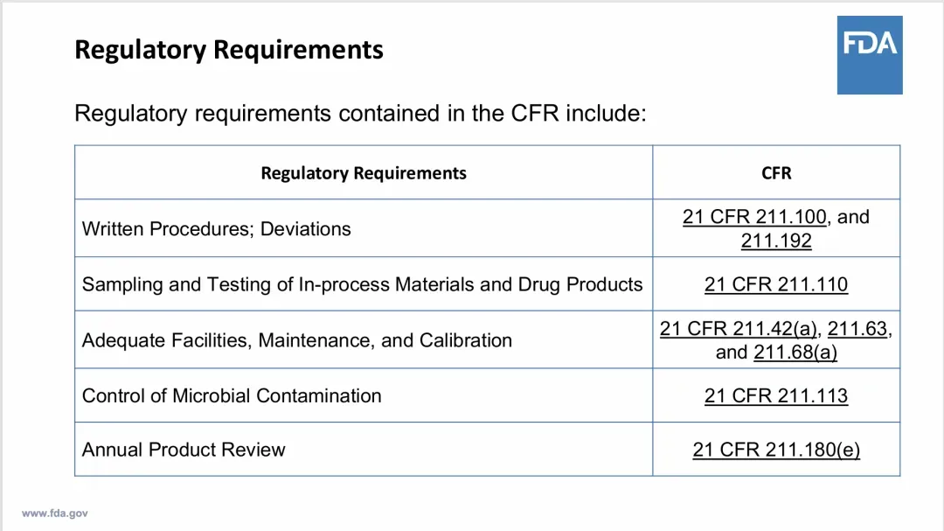Click the Sampling and Testing row text

[362, 284]
